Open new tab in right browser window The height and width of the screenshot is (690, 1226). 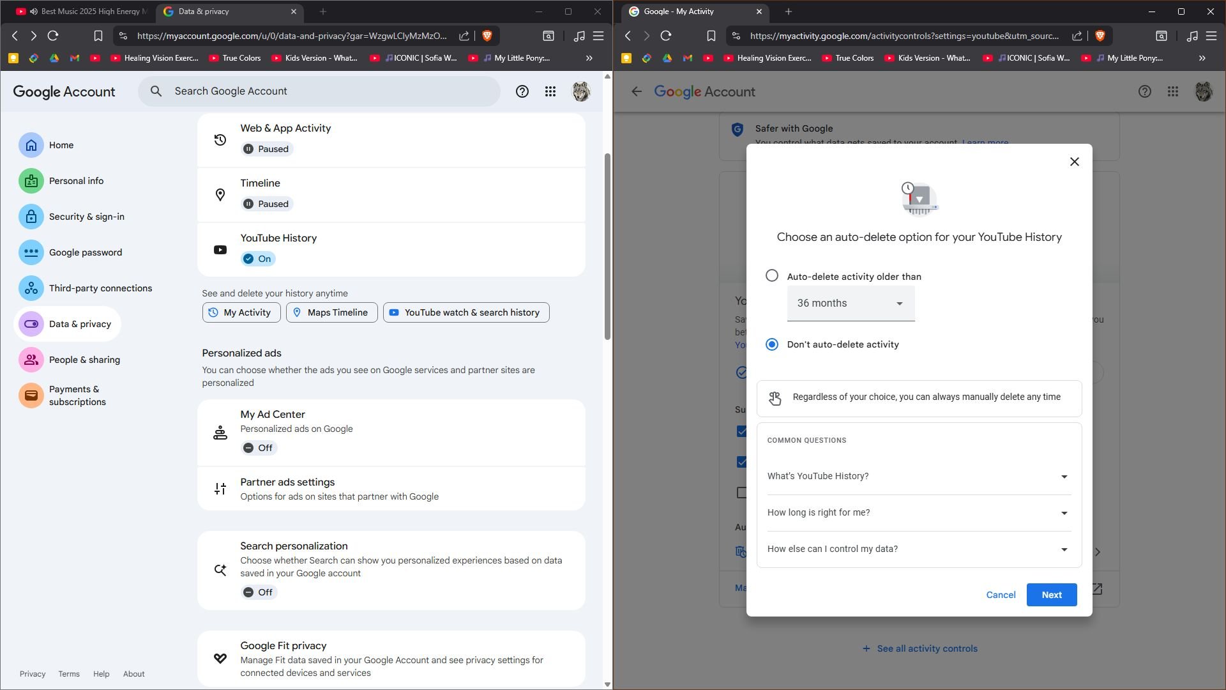click(x=789, y=11)
